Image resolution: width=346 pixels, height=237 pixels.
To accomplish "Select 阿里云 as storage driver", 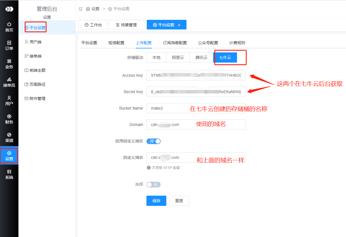I will [178, 57].
